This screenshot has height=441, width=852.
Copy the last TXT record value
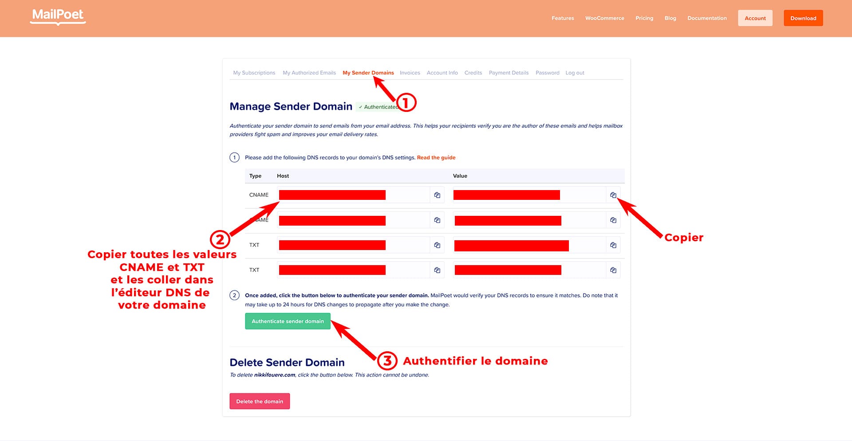(x=613, y=270)
